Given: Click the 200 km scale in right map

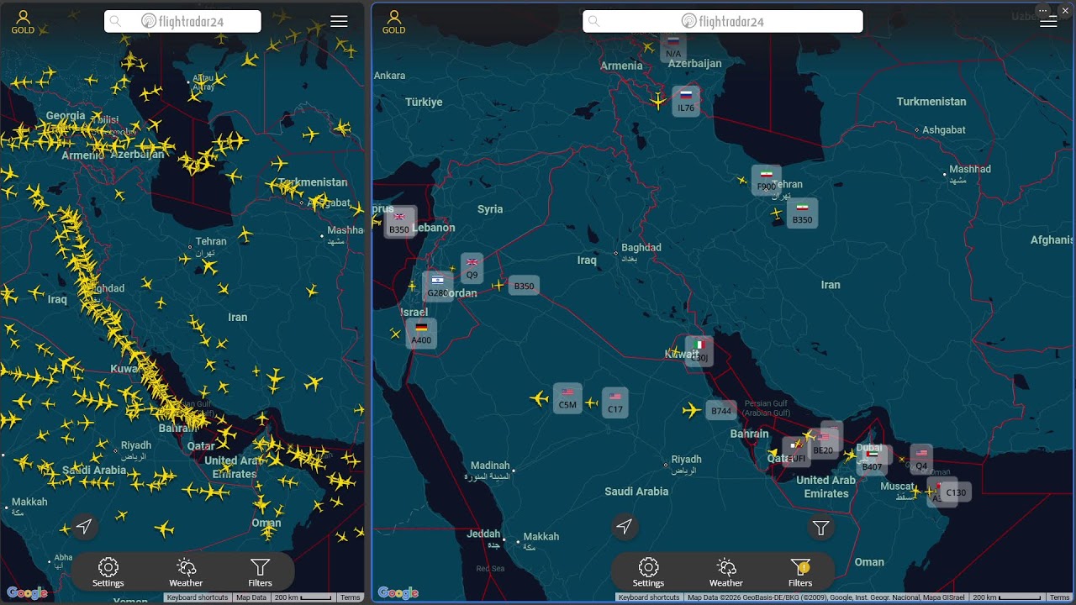Looking at the screenshot, I should click(x=1007, y=597).
